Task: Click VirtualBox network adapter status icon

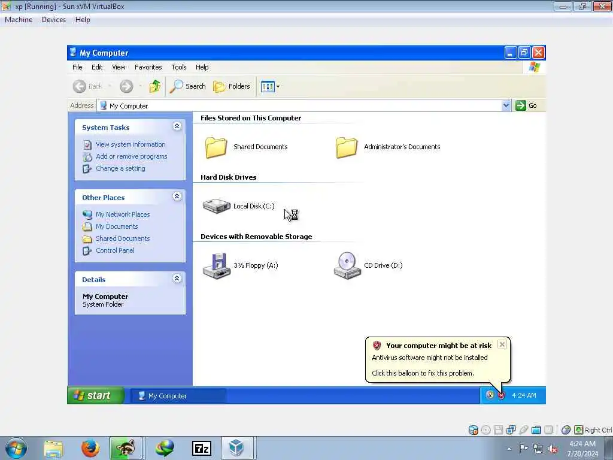Action: tap(511, 430)
